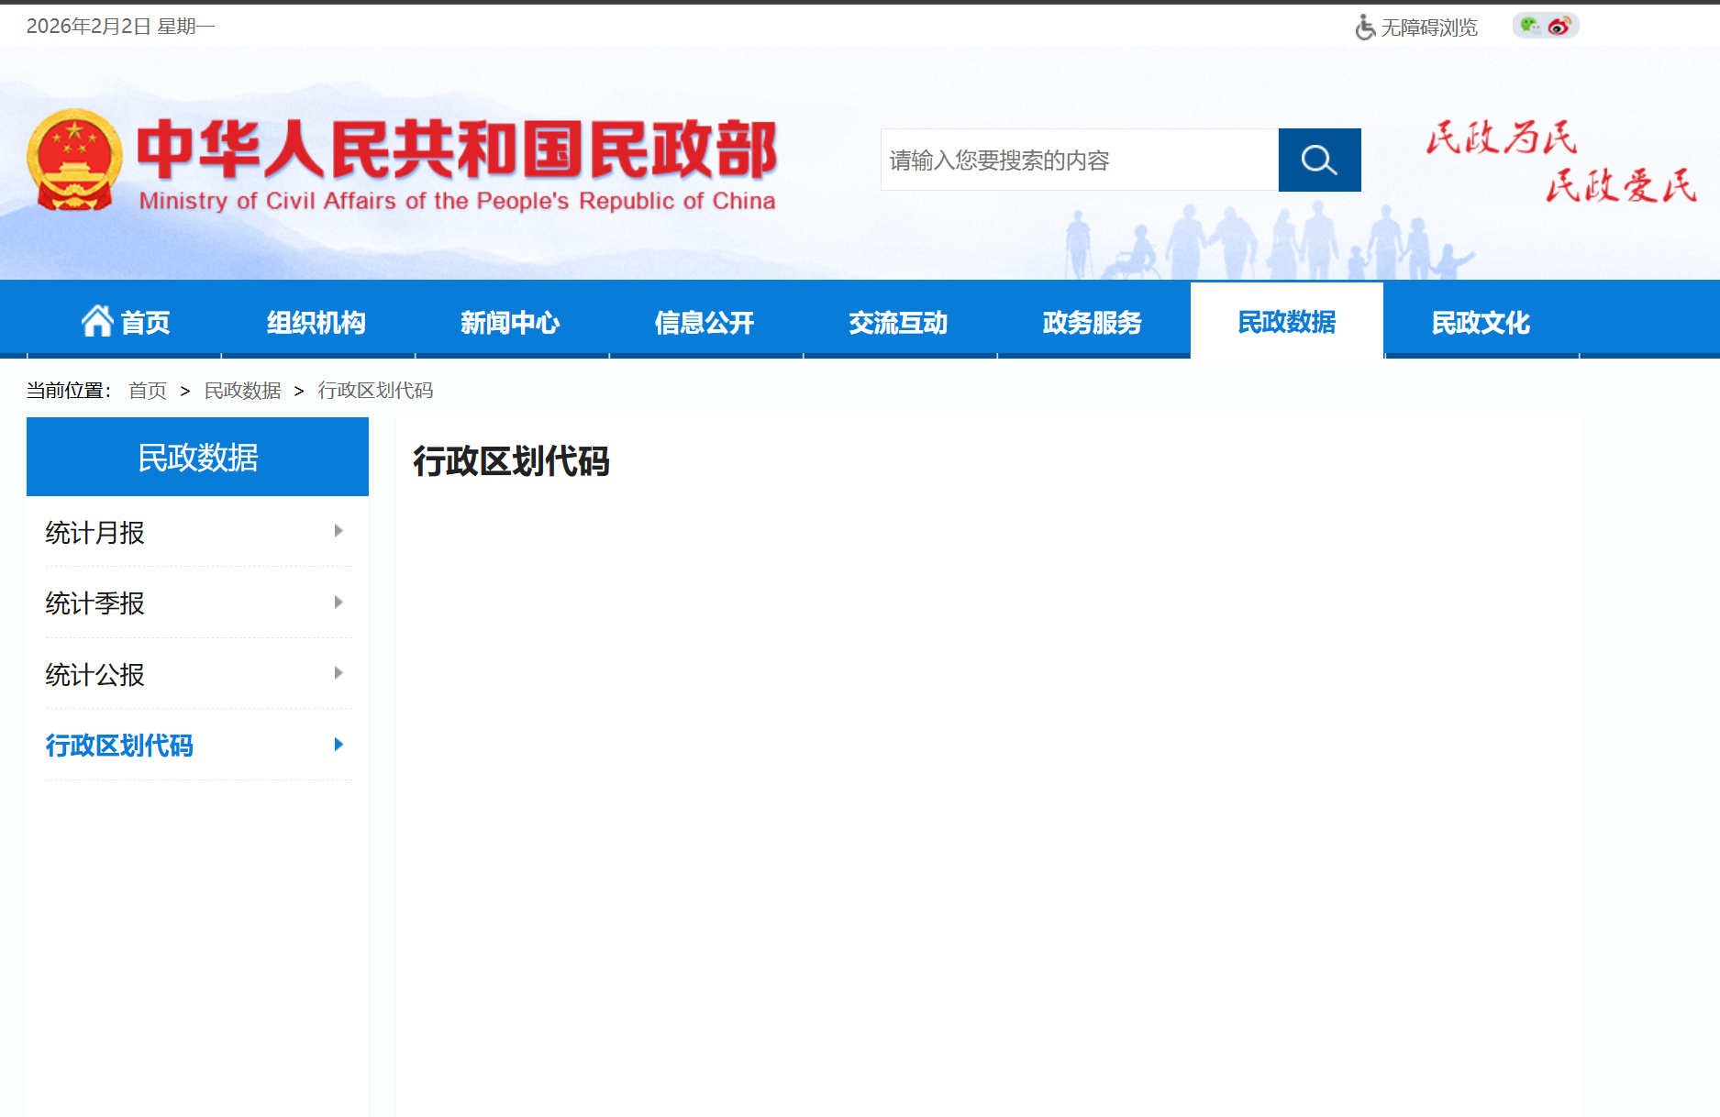Click the accessibility wheelchair icon

point(1365,28)
